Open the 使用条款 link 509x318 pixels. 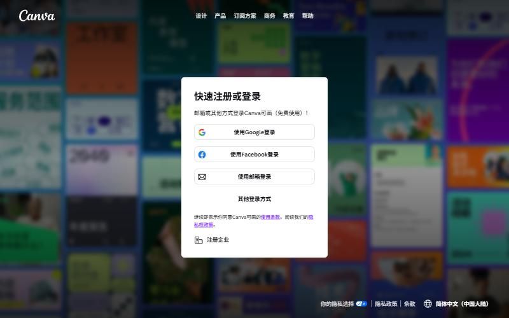pyautogui.click(x=270, y=217)
